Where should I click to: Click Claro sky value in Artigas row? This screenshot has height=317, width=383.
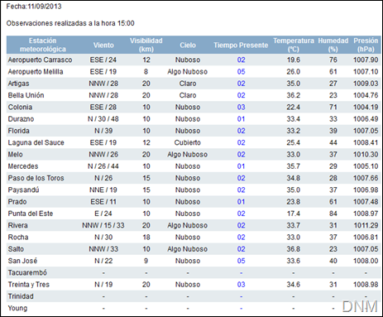(x=188, y=84)
